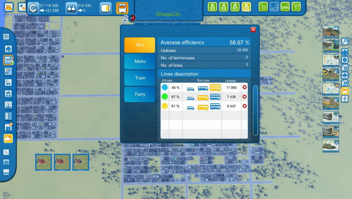Switch to the Ferry tab
The height and width of the screenshot is (199, 352).
click(x=140, y=94)
